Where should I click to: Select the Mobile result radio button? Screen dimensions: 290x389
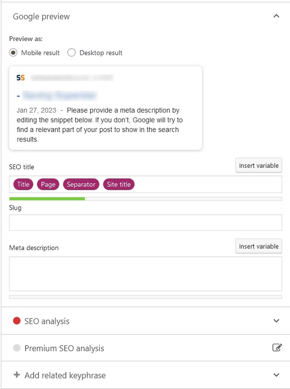13,53
